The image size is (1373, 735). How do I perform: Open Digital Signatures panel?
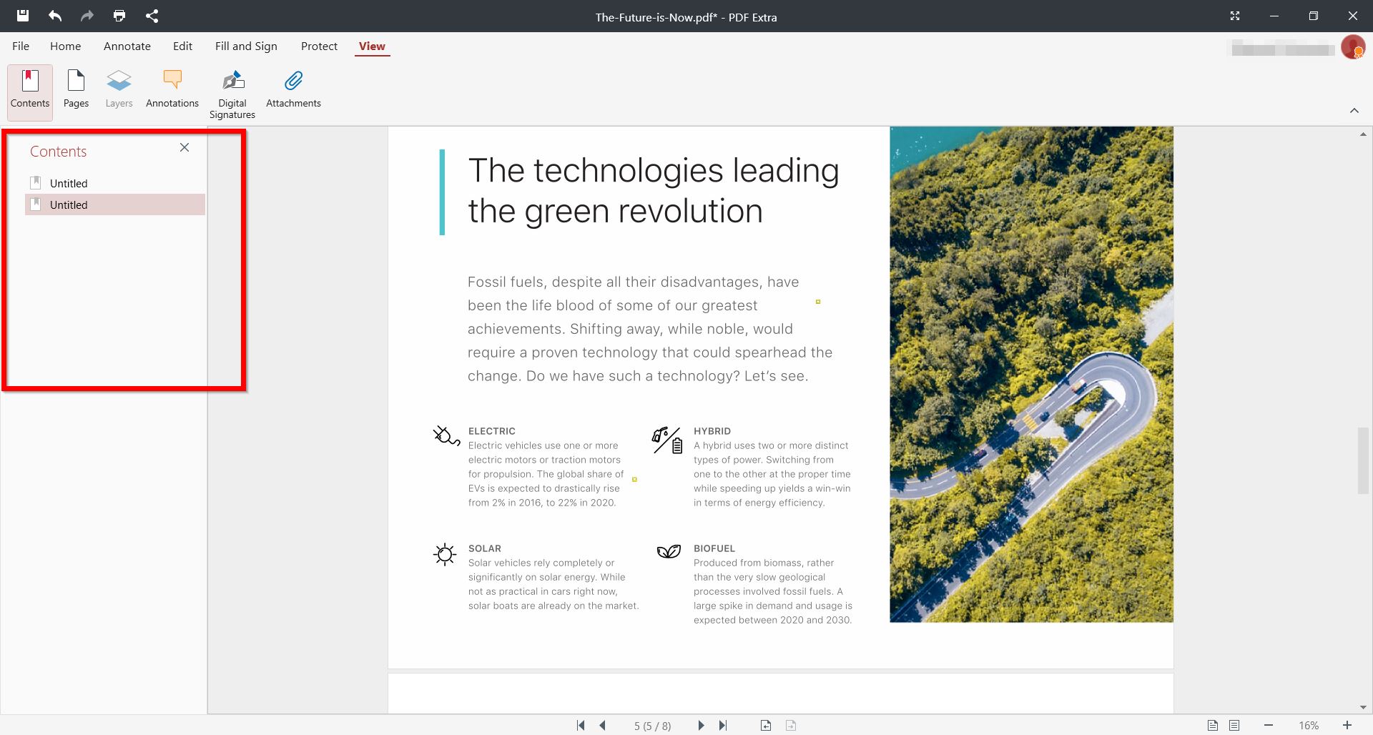[232, 93]
